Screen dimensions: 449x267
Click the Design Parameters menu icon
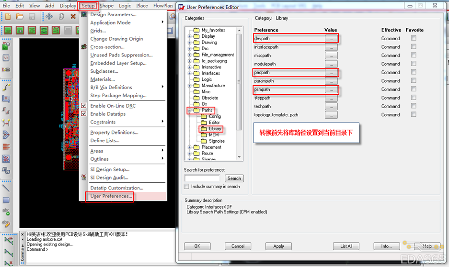click(x=84, y=15)
